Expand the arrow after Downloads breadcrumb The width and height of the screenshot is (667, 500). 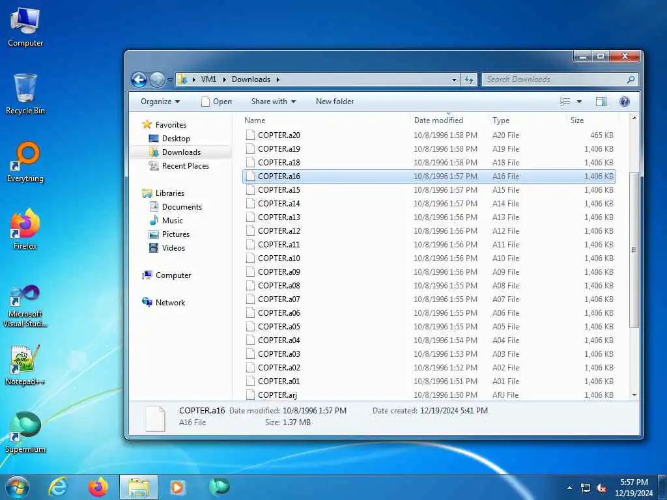click(x=277, y=79)
